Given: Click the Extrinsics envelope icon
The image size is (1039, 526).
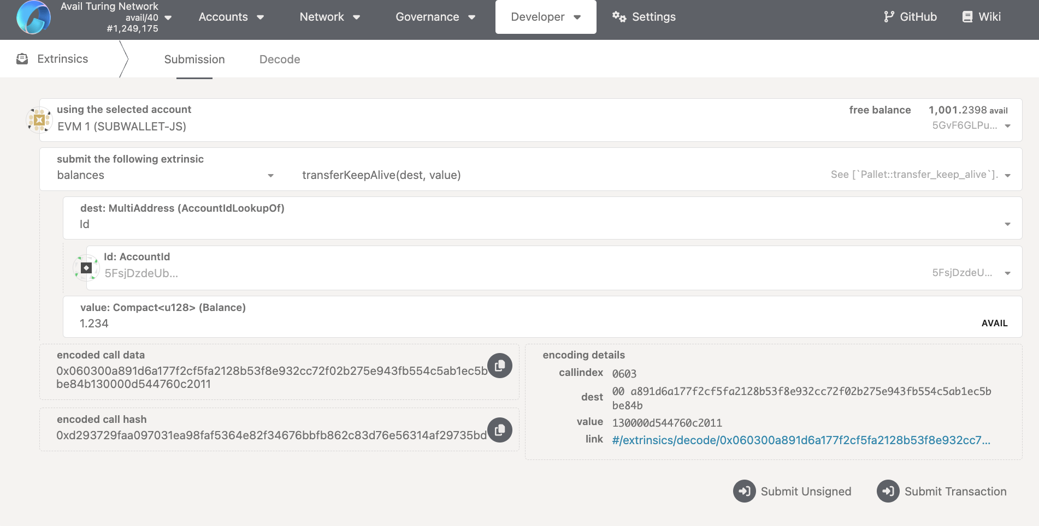Looking at the screenshot, I should click(x=22, y=59).
